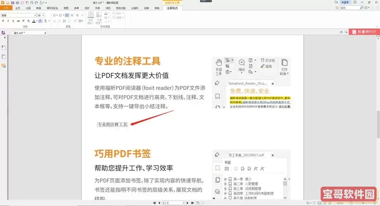Viewport: 380px width, 206px height.
Task: Switch to the 注释格式 Comment Format tab
Action: (x=172, y=8)
